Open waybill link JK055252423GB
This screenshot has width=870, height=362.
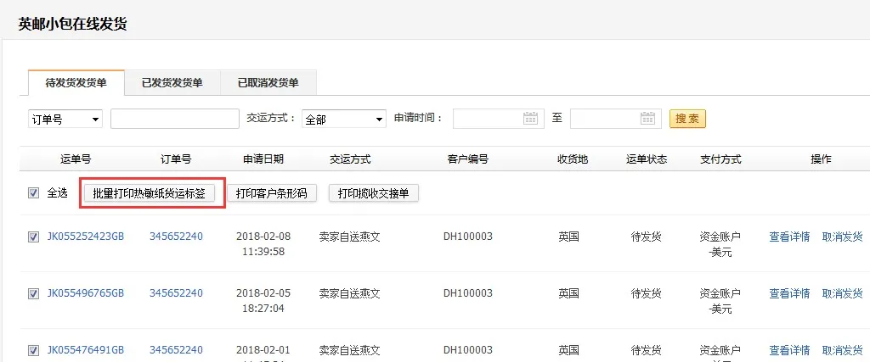point(86,237)
